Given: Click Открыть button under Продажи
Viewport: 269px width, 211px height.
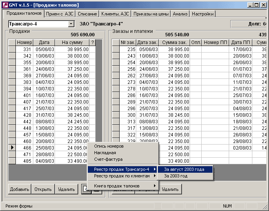Looking at the screenshot, I should [43, 189].
